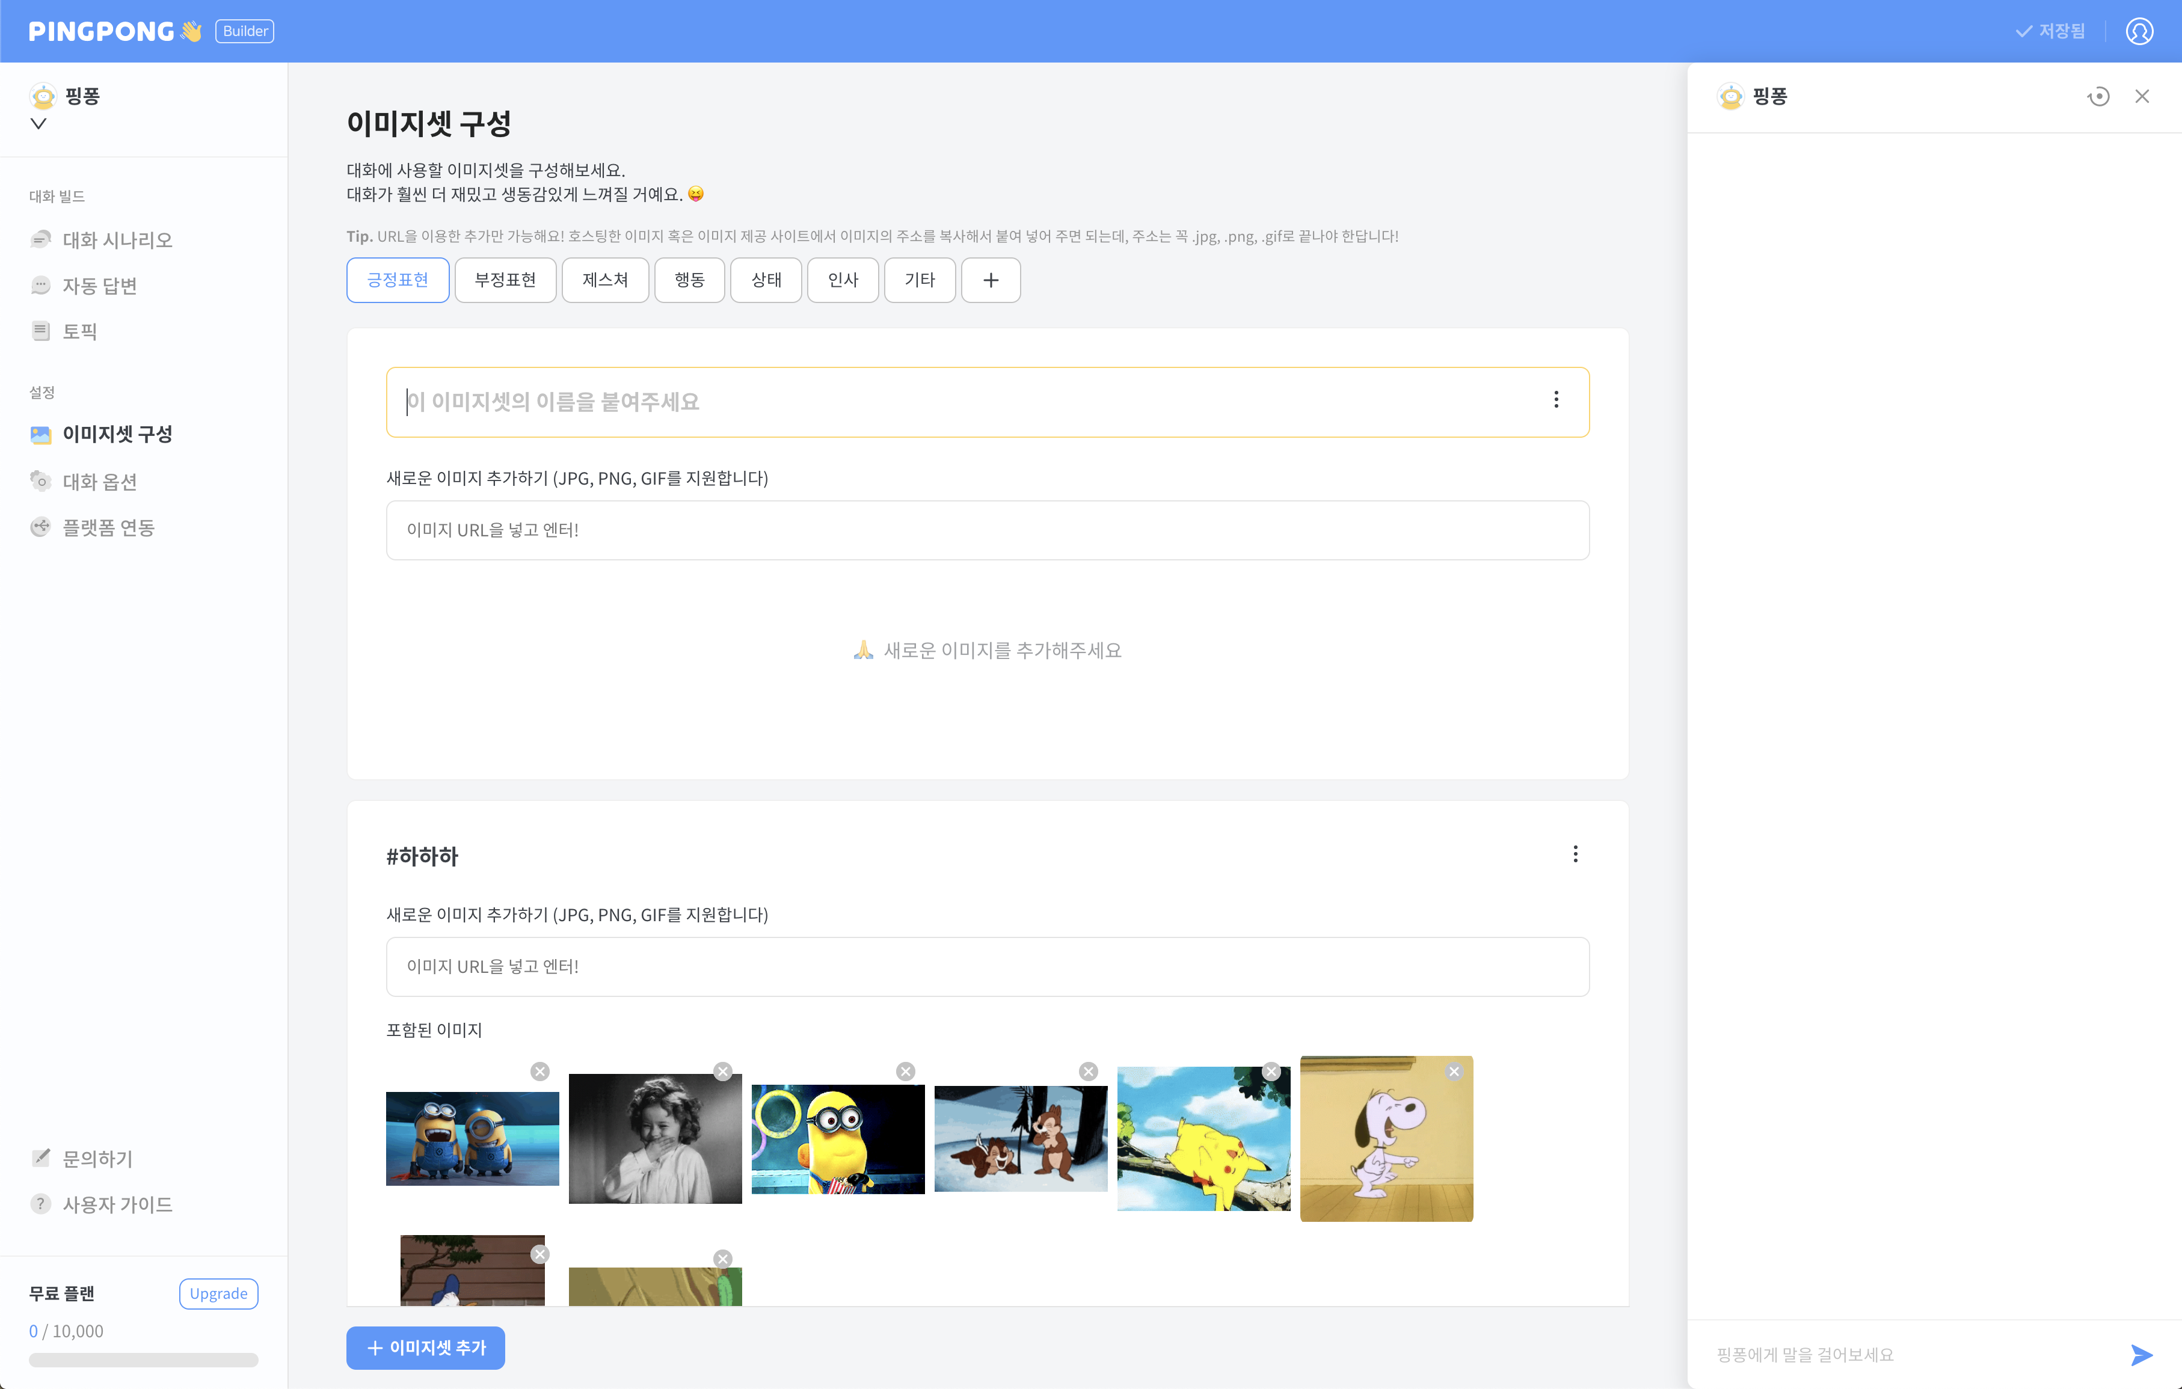Click the image URL field under #하하하
The height and width of the screenshot is (1389, 2182).
pos(988,967)
